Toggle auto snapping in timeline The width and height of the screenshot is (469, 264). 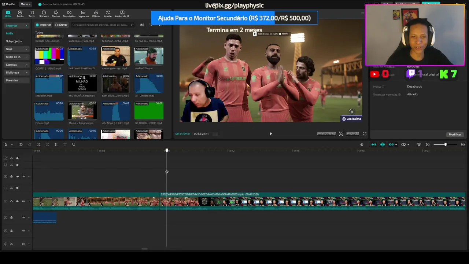tap(383, 144)
